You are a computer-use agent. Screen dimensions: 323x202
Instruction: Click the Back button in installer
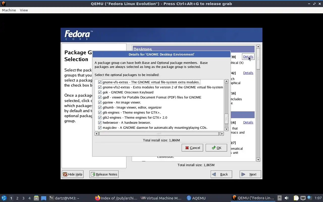[x=221, y=174]
